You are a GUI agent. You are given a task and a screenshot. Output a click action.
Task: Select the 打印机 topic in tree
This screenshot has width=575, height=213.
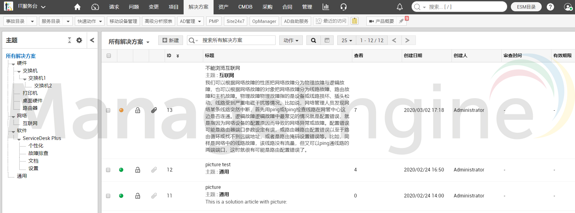tap(30, 93)
